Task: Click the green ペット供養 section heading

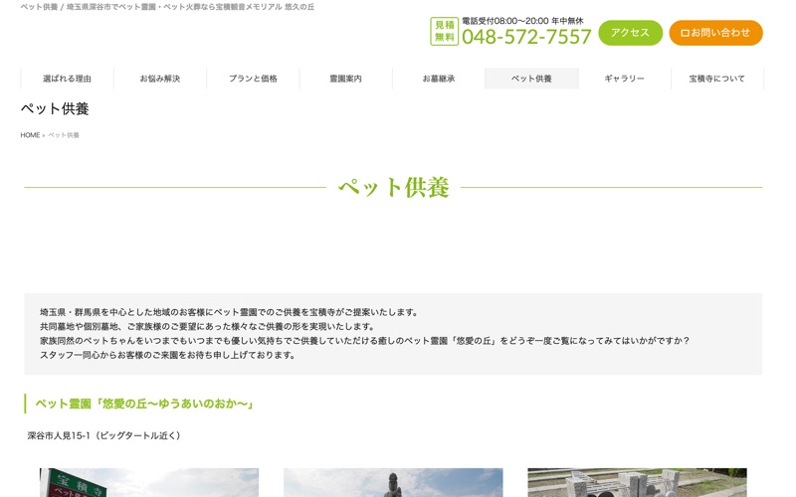Action: point(393,187)
